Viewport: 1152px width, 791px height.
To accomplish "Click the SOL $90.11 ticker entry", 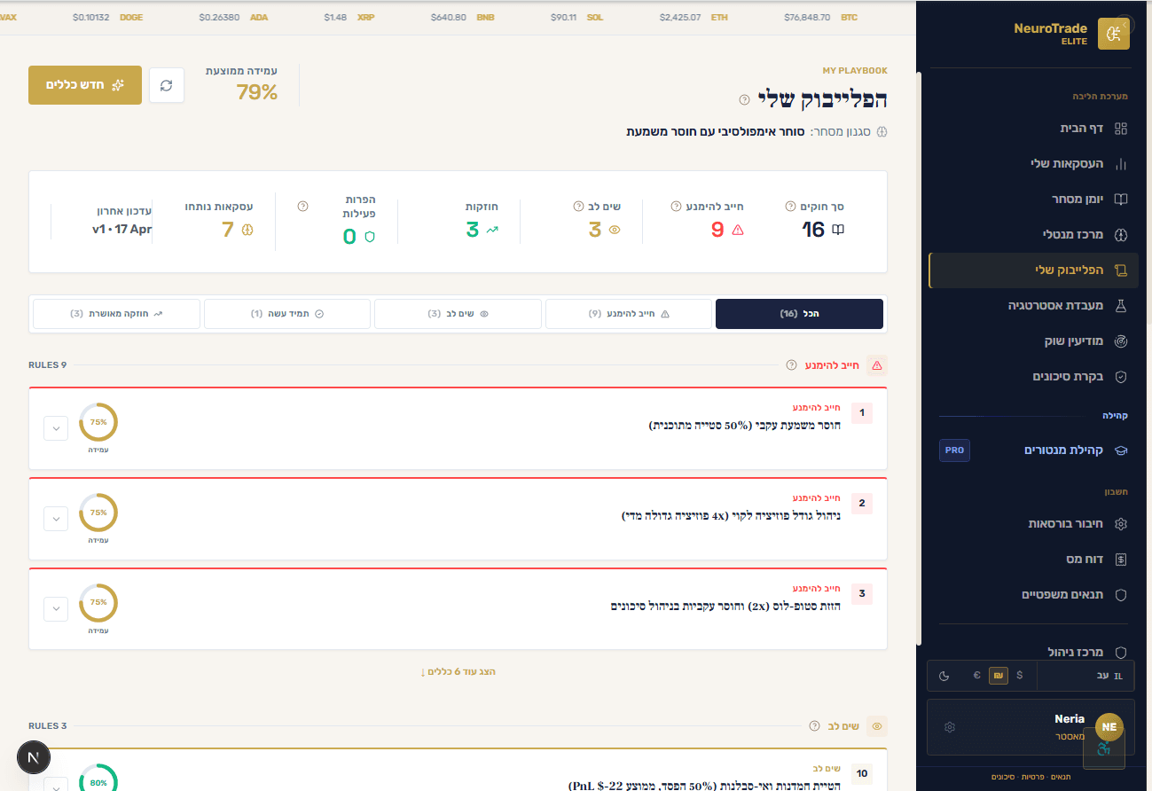I will (x=576, y=17).
